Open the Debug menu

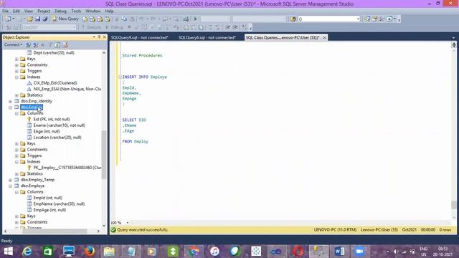(x=60, y=11)
